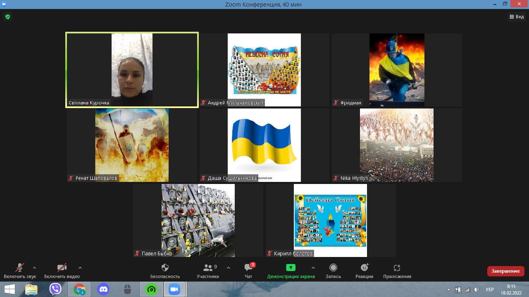Select Світлана Курочка's video tile

pos(132,70)
